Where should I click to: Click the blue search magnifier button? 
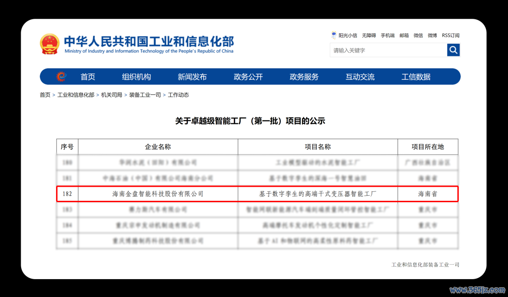click(453, 50)
